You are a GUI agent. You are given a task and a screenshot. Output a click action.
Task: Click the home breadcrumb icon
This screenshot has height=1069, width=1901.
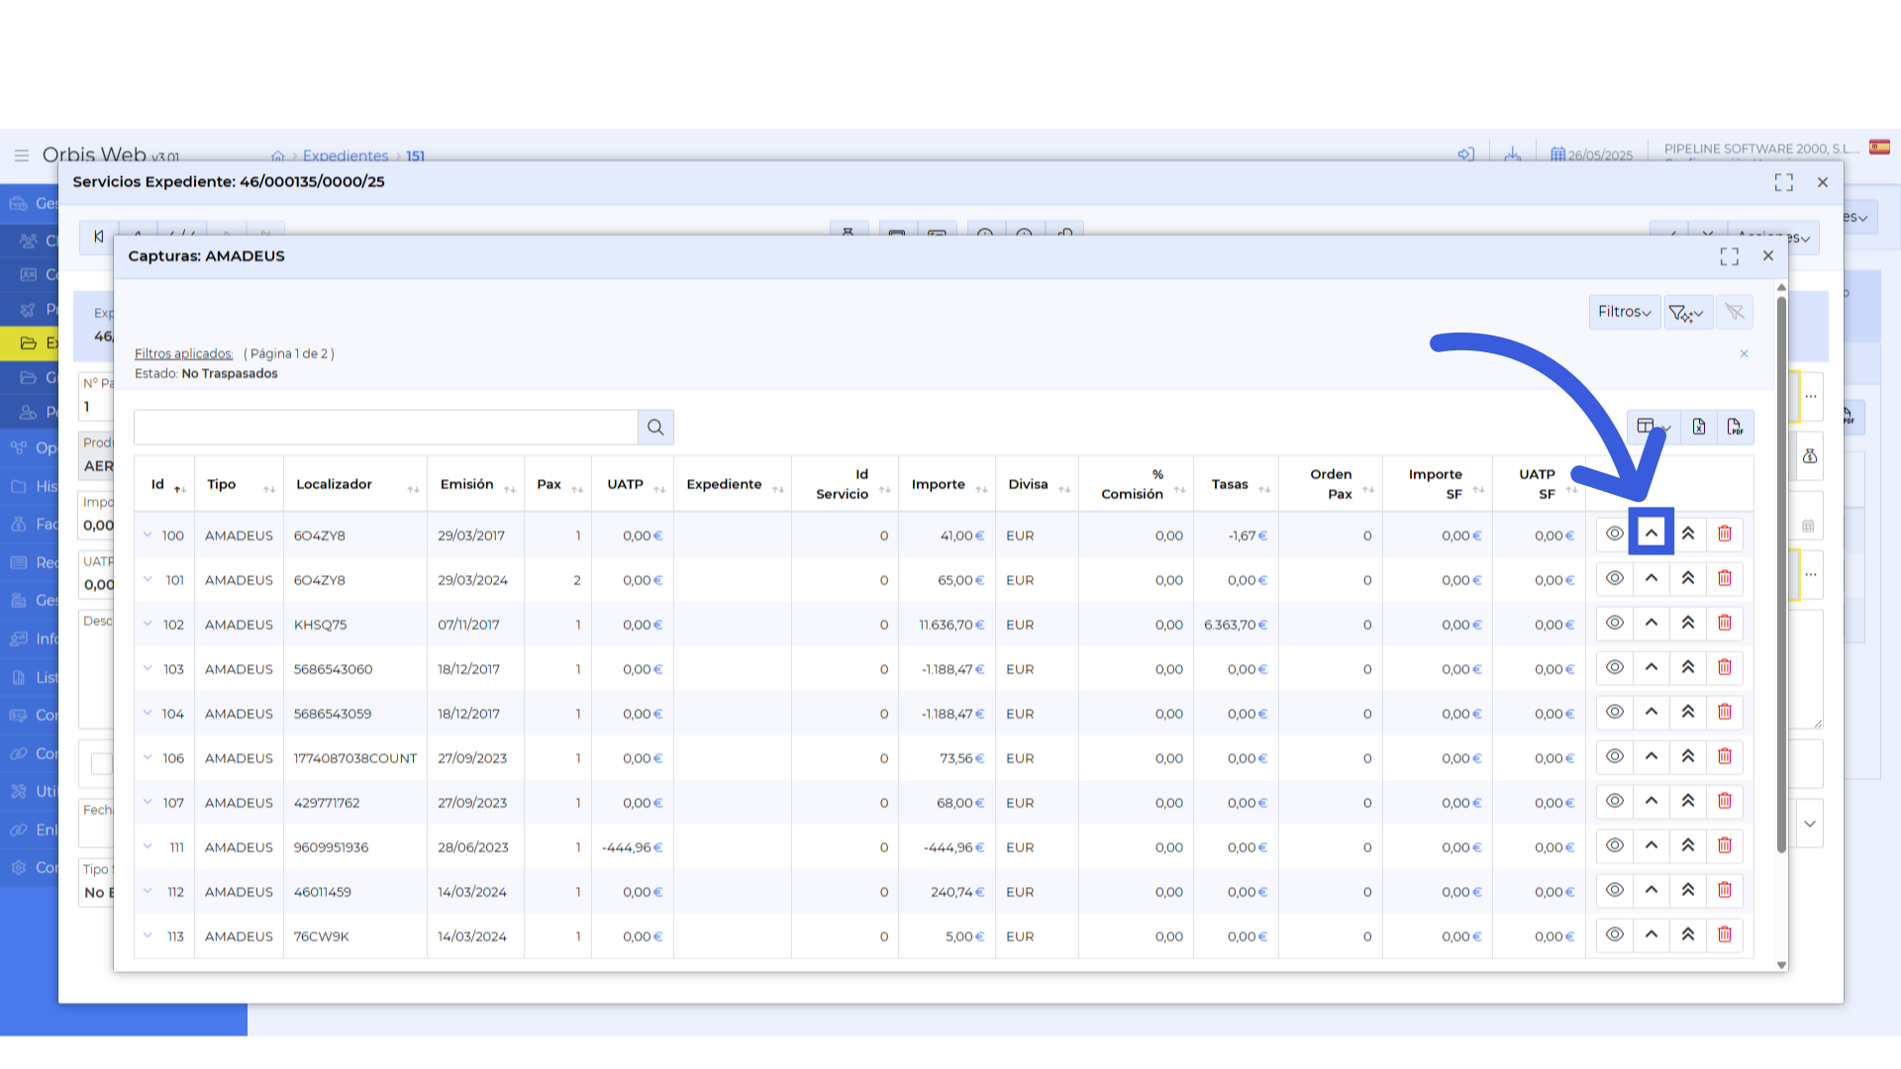tap(278, 155)
